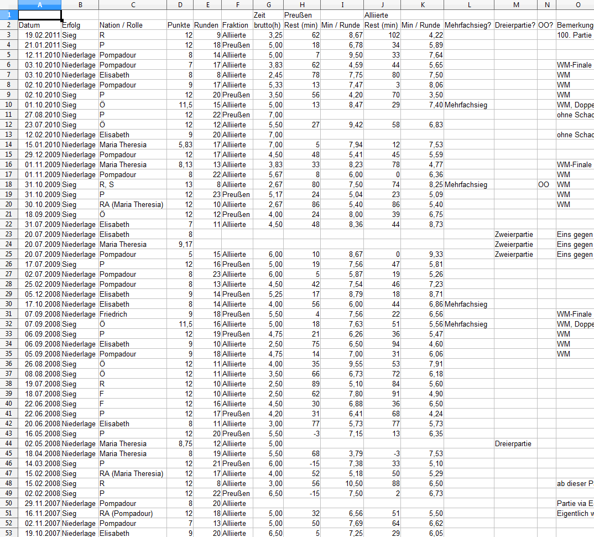Click the date cell 18.09.2009
This screenshot has width=594, height=537.
(x=39, y=214)
